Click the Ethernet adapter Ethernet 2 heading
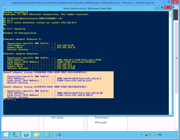Viewport: 180px width, 140px height. [x=22, y=39]
